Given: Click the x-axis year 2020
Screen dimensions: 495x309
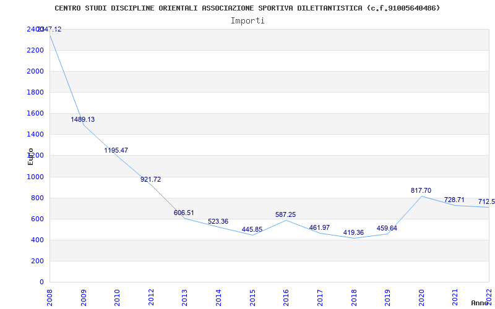Looking at the screenshot, I should 421,297.
